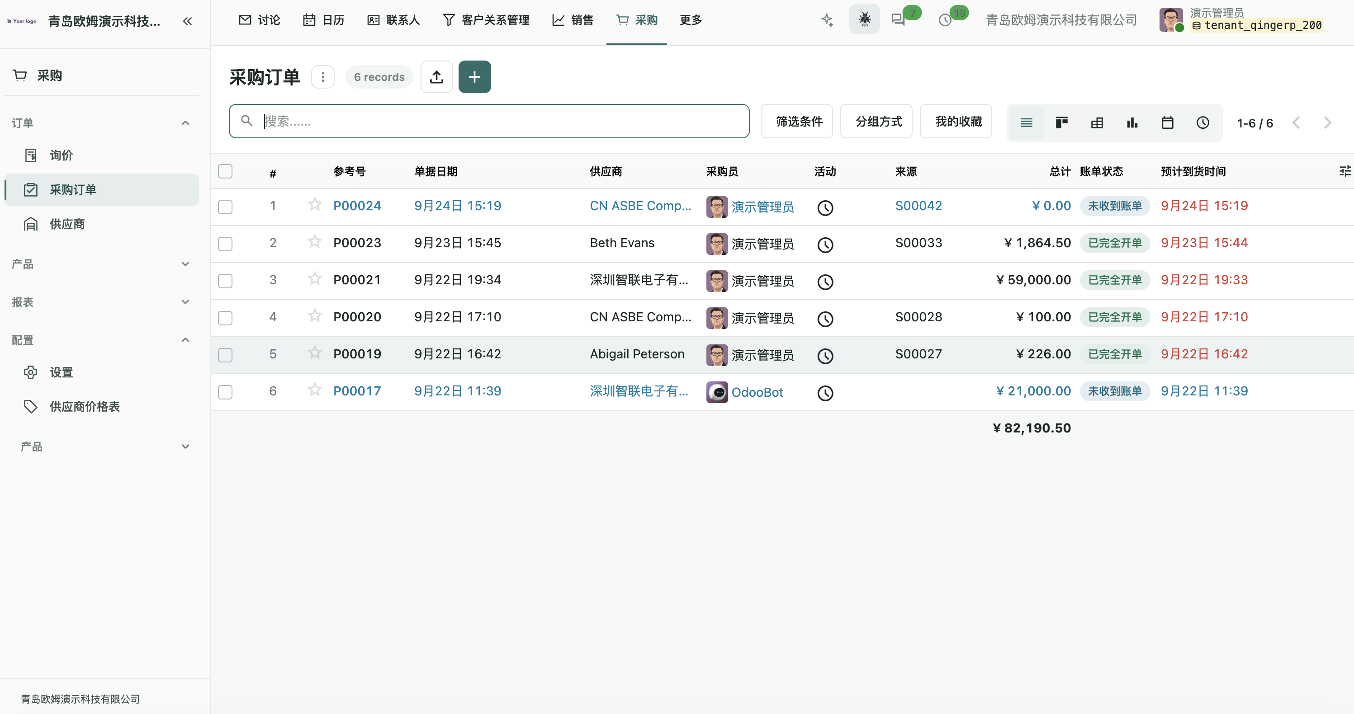Select the checkbox for order P00024

[x=225, y=207]
